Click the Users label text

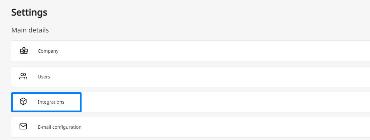pyautogui.click(x=44, y=77)
